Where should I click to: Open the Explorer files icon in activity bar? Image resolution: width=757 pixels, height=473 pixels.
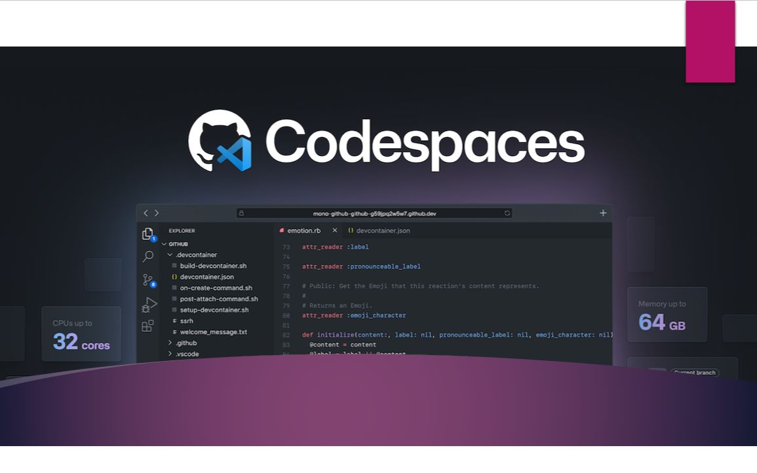point(148,234)
